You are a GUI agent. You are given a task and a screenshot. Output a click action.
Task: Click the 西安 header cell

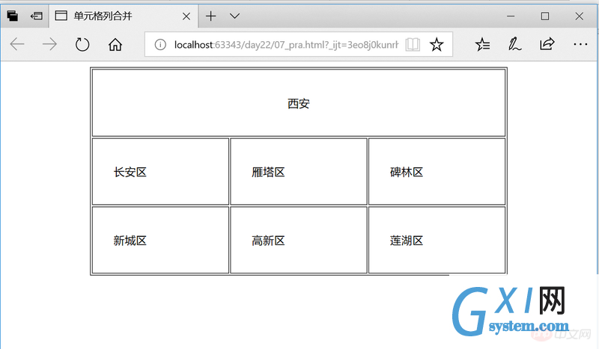click(299, 103)
